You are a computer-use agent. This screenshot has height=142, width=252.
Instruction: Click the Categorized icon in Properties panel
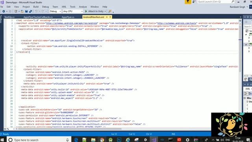(246, 93)
